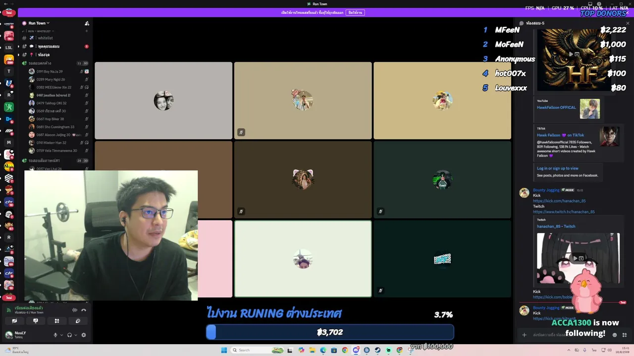Screen dimensions: 634x356
Task: Select the dark-green avatar participant tile
Action: tap(442, 179)
